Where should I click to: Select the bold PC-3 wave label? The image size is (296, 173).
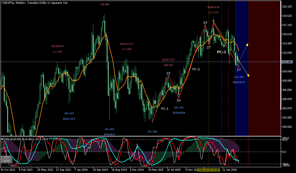[x=221, y=52]
